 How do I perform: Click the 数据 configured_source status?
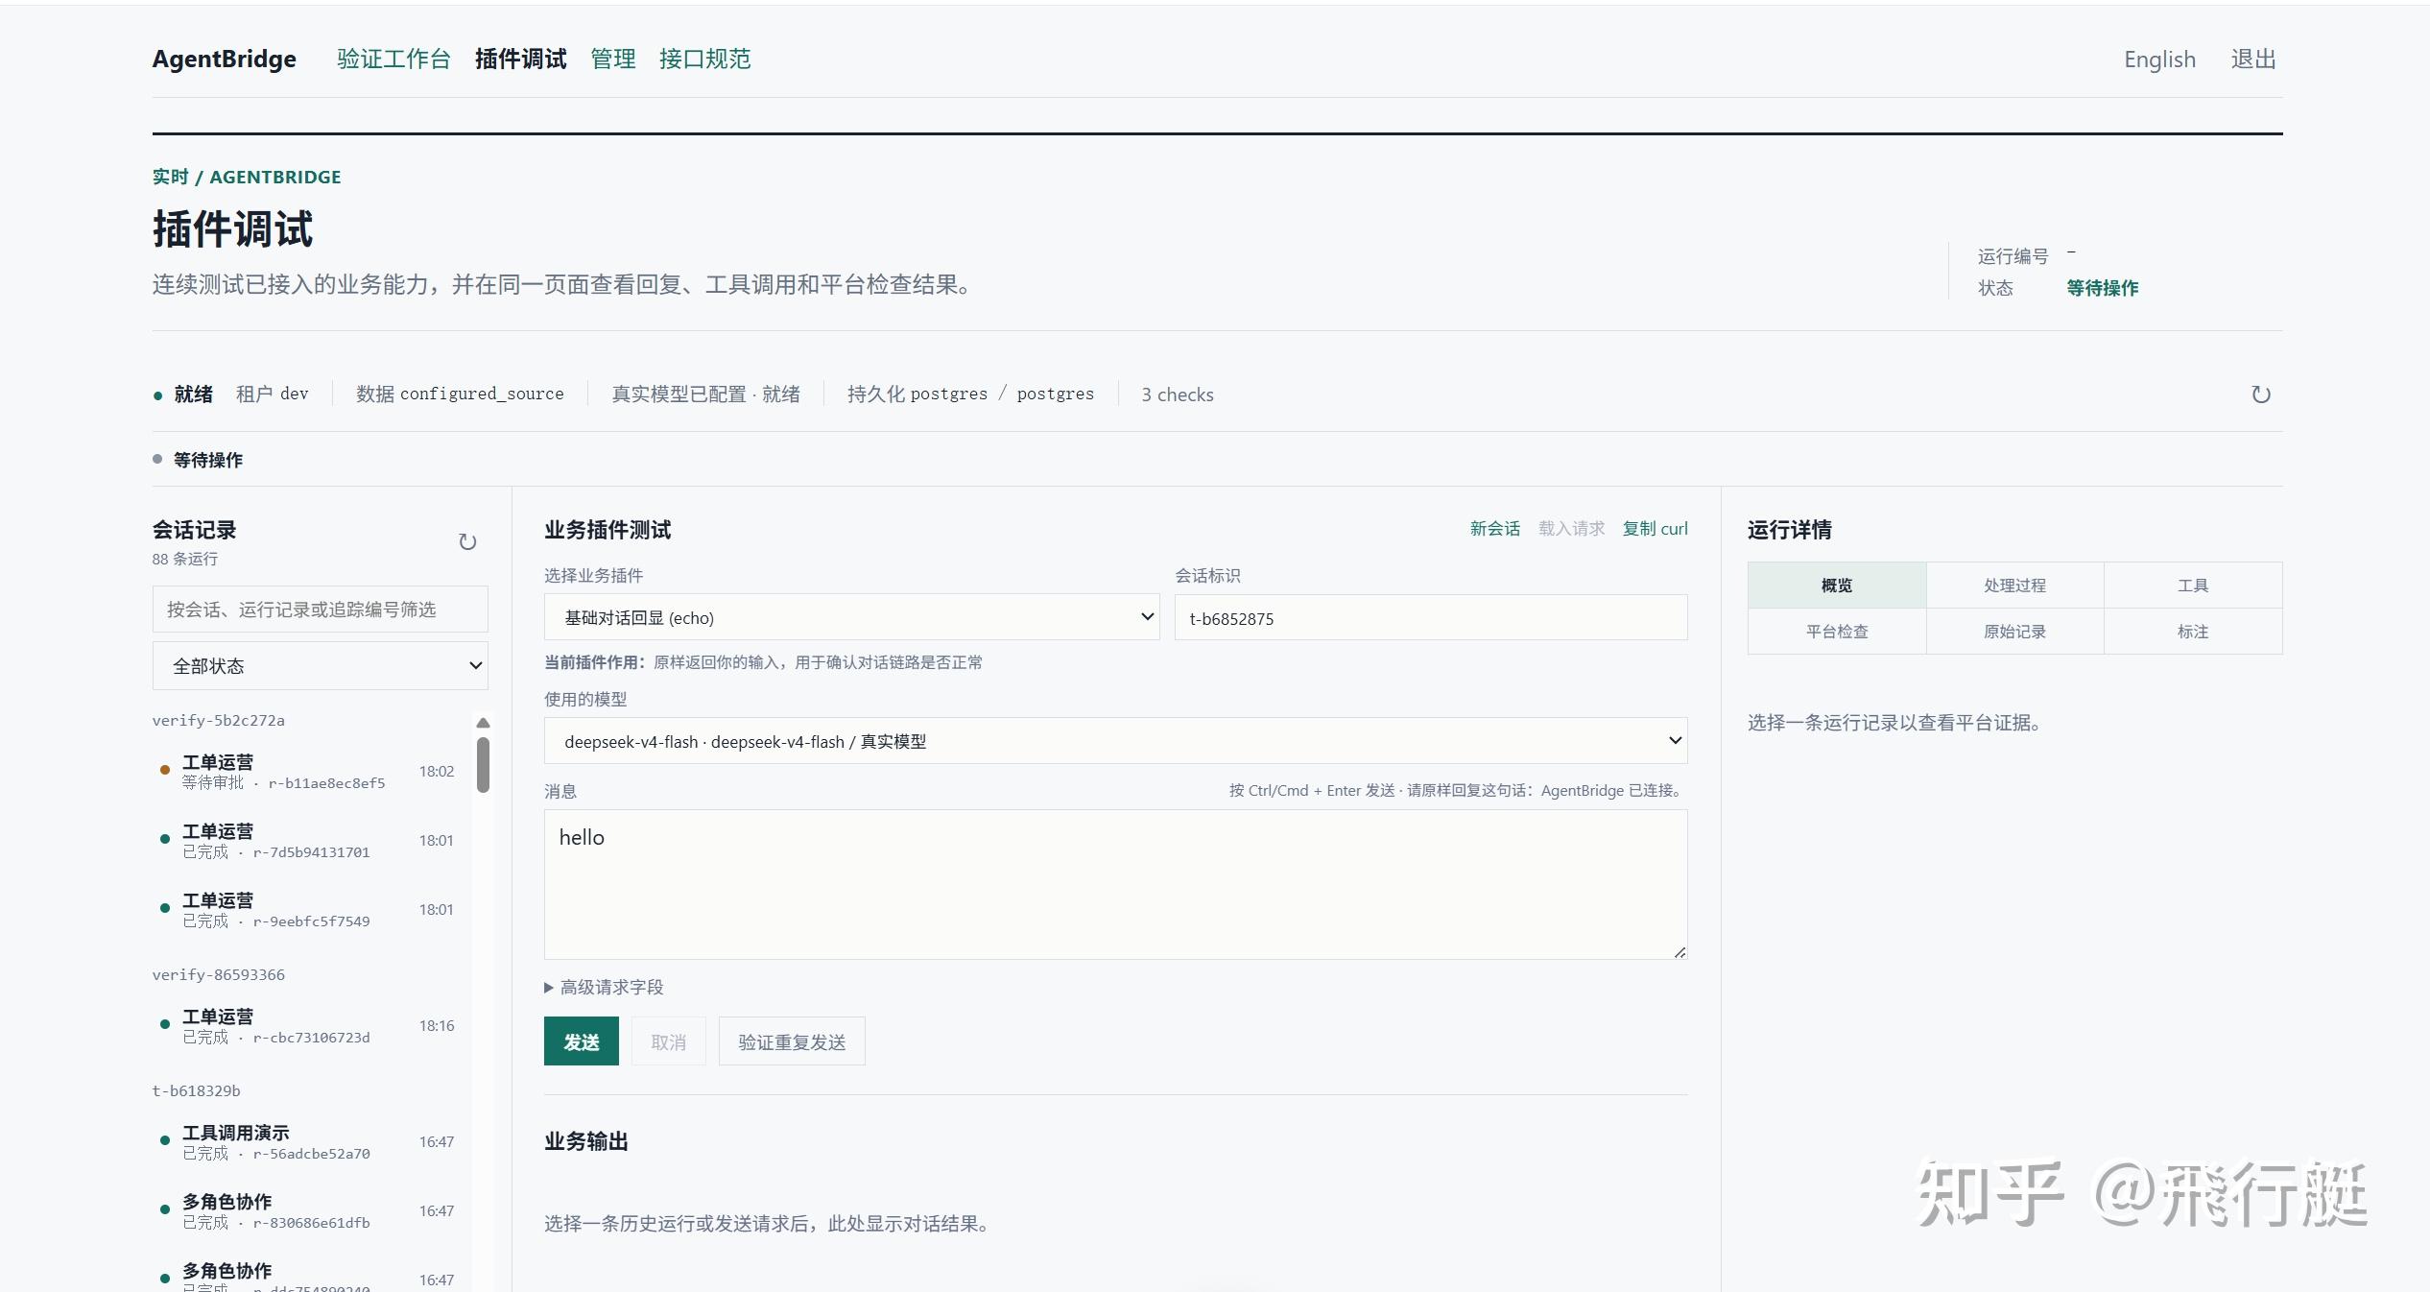(460, 395)
